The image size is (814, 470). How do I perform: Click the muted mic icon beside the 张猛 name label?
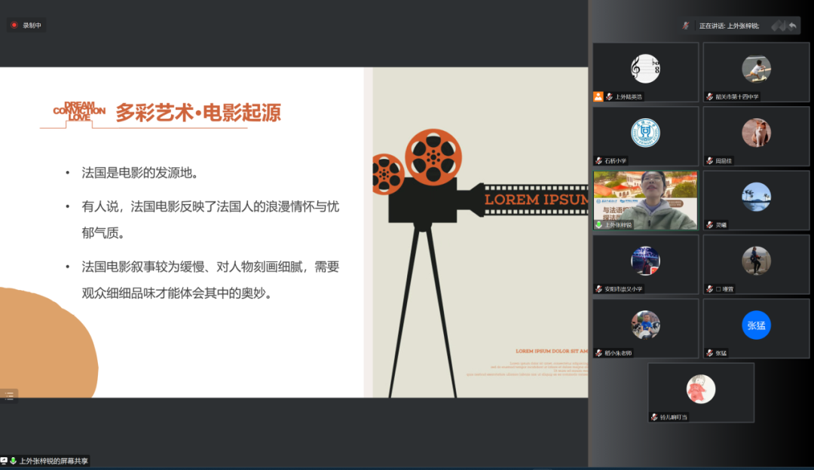[710, 352]
